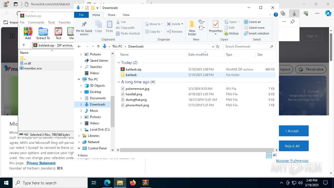
Task: Click WinRAR Test toolbar icon
Action: coord(58,33)
